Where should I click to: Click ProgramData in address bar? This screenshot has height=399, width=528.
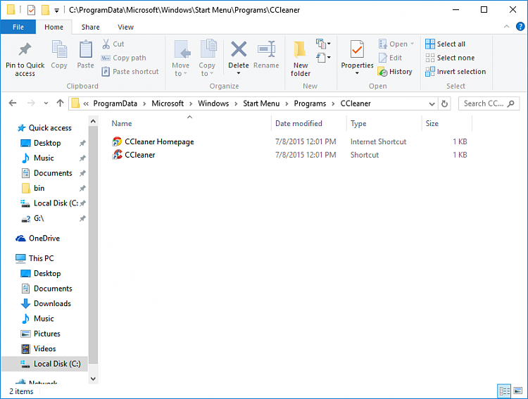tap(115, 103)
